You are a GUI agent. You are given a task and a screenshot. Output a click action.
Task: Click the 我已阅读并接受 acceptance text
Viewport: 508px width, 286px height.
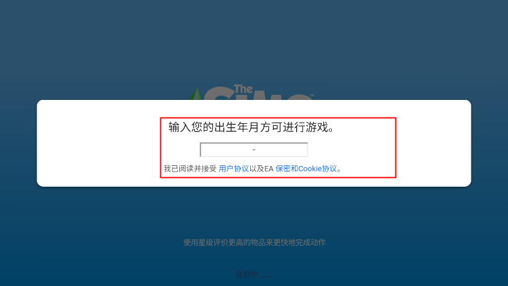tap(190, 168)
